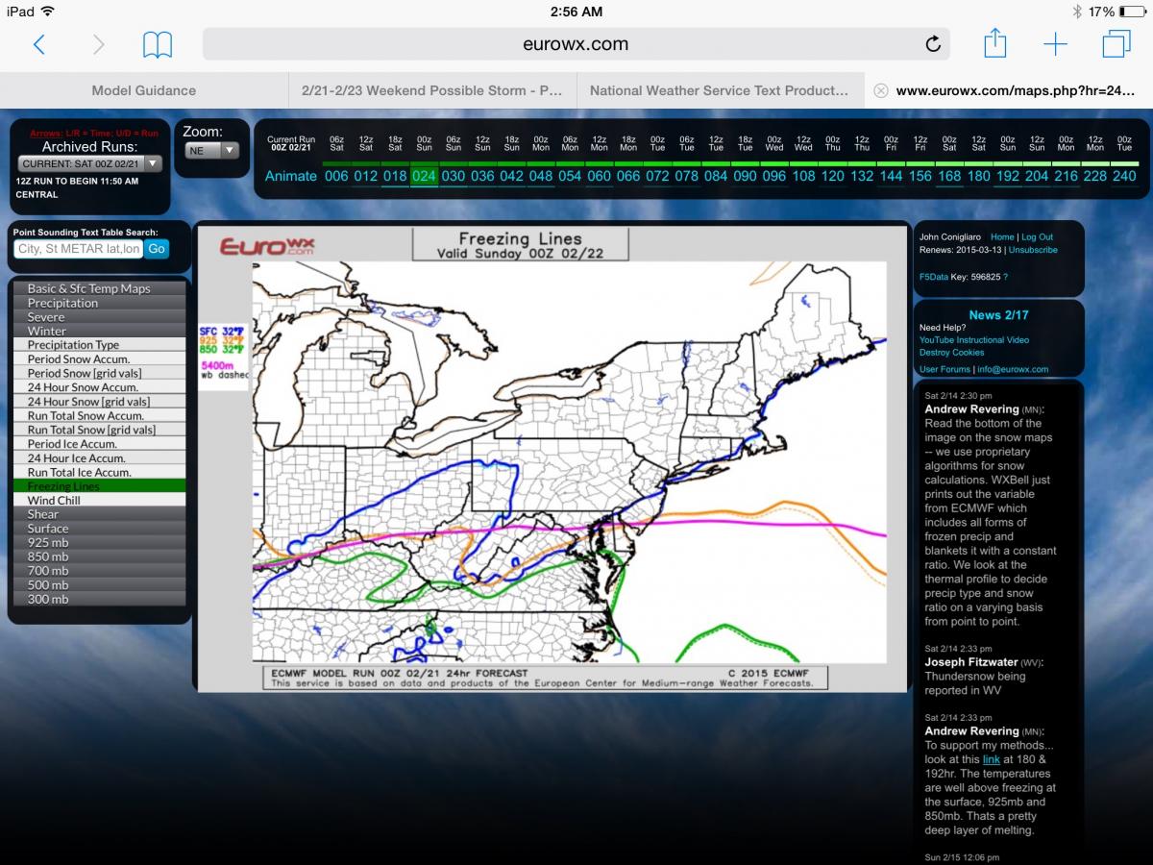This screenshot has height=865, width=1153.
Task: Tap the Bluetooth status icon
Action: pos(1078,12)
